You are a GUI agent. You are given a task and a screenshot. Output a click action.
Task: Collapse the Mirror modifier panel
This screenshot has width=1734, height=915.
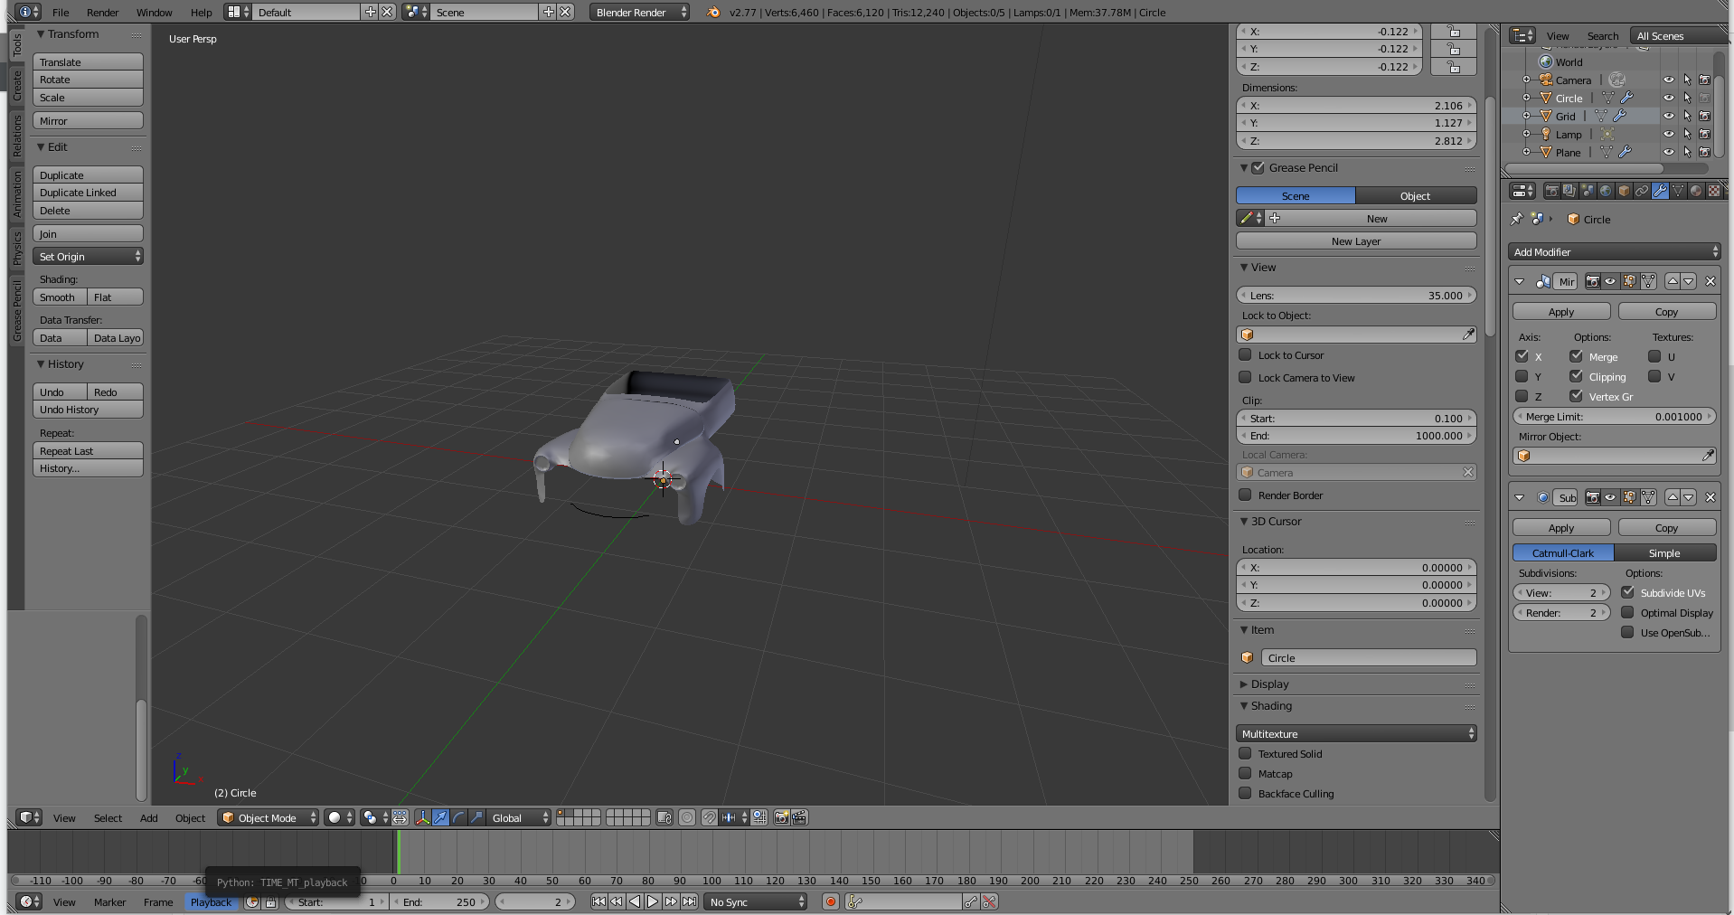pyautogui.click(x=1519, y=281)
